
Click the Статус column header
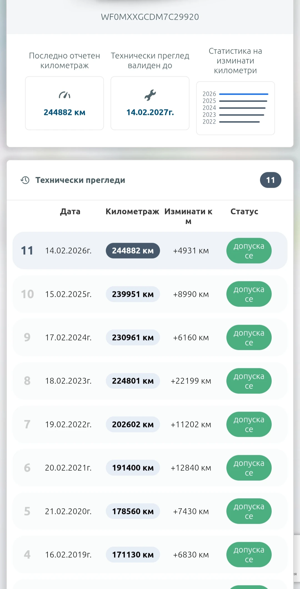click(244, 212)
